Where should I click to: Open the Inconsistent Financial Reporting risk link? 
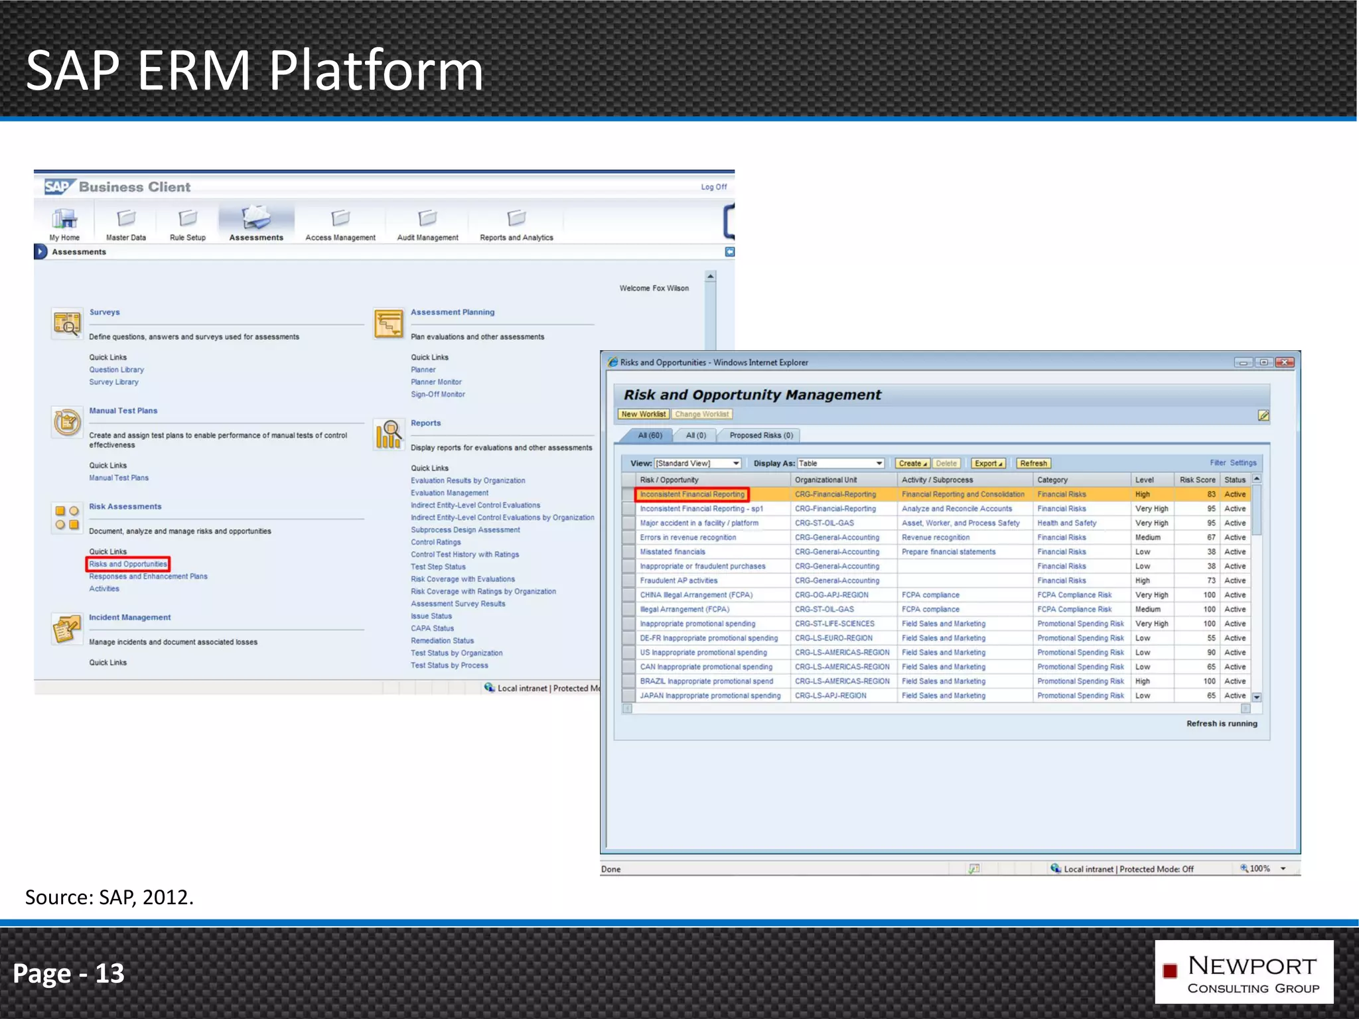click(x=692, y=494)
